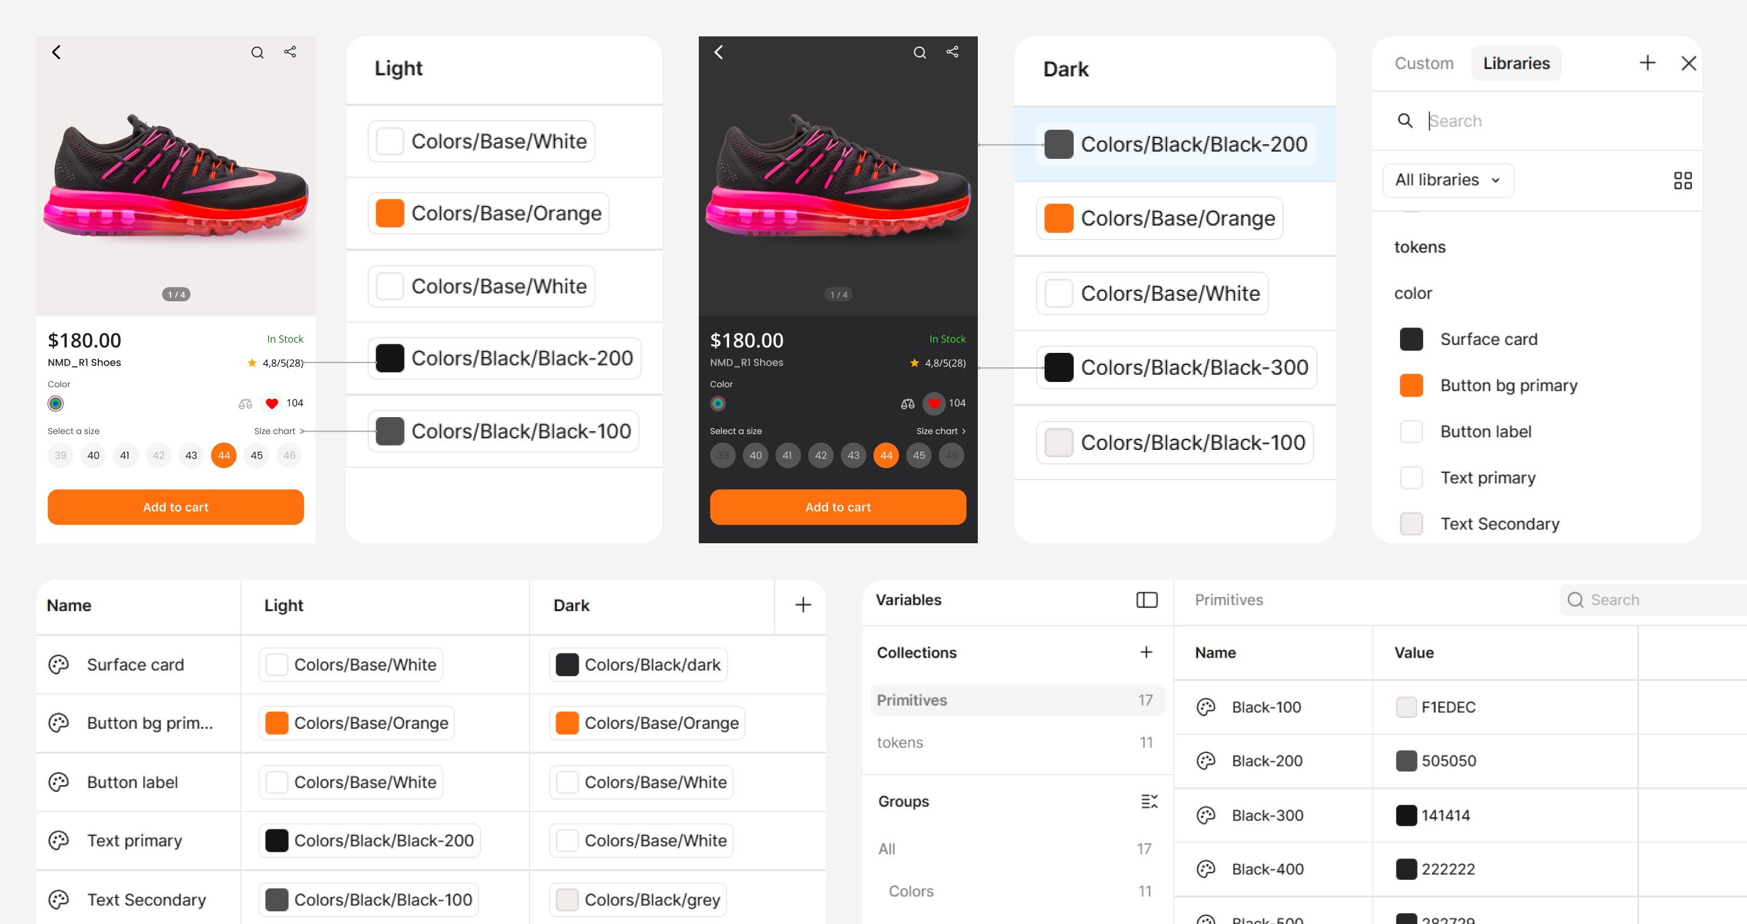1747x924 pixels.
Task: Click share icon in light product screen
Action: click(x=289, y=52)
